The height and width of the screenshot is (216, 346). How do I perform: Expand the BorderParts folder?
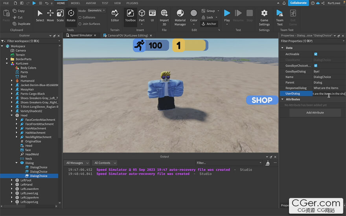point(7,59)
